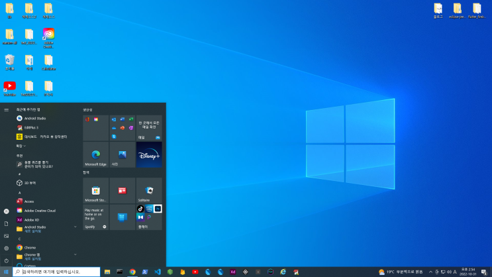Screen dimensions: 492x277
Task: Open Visual Studio Code from taskbar
Action: point(158,272)
